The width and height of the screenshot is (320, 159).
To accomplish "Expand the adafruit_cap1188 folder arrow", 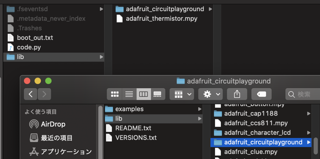I will click(309, 114).
